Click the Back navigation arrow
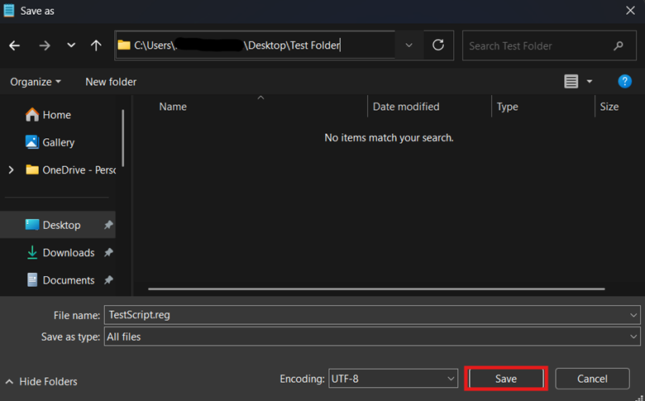The image size is (645, 401). [x=14, y=46]
